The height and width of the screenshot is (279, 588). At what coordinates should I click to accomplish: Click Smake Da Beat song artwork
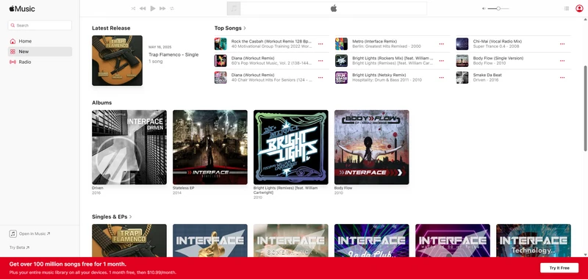(x=462, y=78)
